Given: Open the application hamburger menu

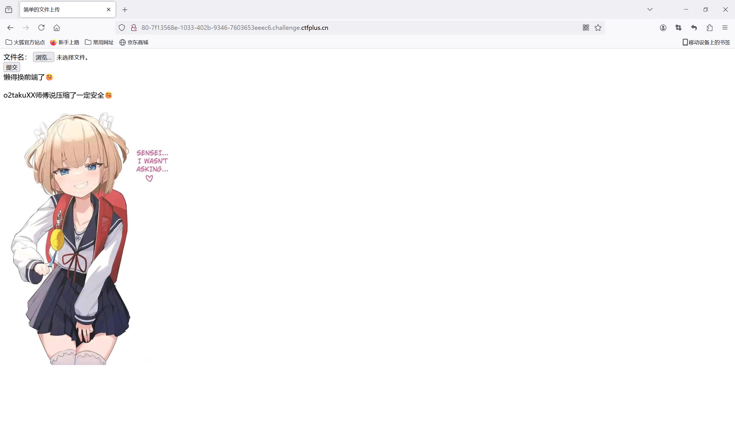Looking at the screenshot, I should point(725,28).
